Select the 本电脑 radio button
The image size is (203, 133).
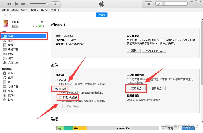[x=57, y=89]
